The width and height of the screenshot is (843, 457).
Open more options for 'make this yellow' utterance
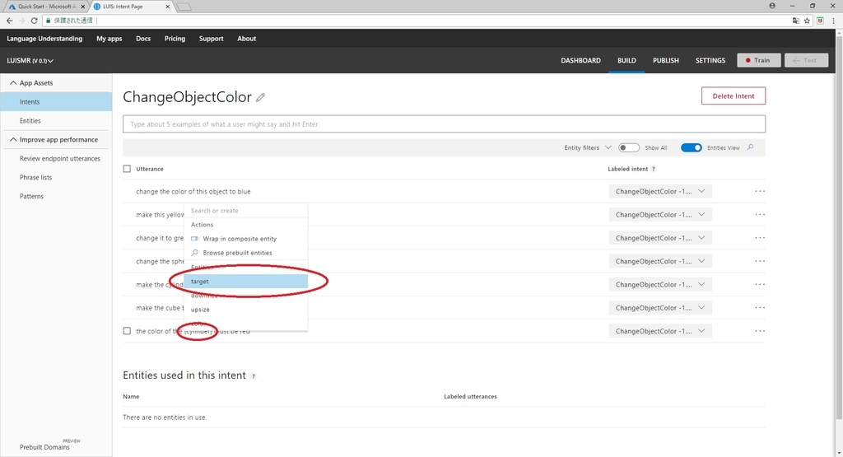click(x=759, y=215)
